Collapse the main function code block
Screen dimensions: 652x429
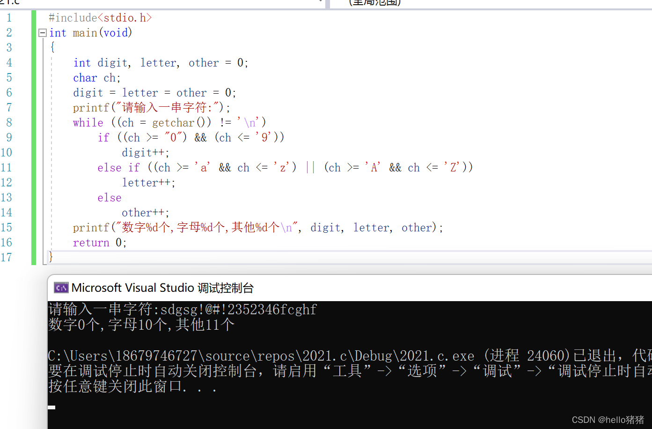coord(43,33)
